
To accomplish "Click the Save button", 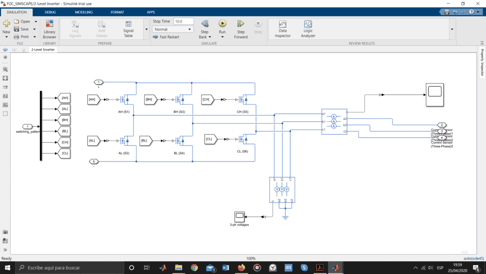I will coord(21,29).
